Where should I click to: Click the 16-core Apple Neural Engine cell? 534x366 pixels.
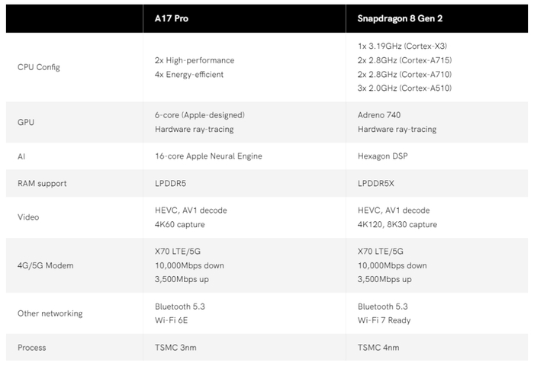[207, 156]
